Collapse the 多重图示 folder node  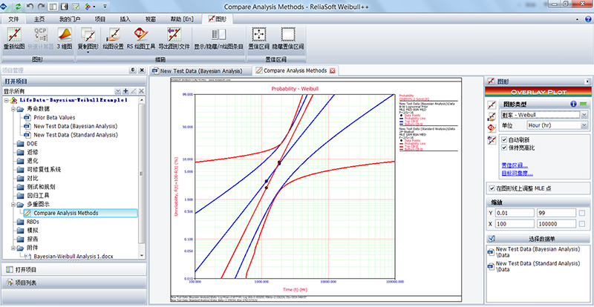13,205
